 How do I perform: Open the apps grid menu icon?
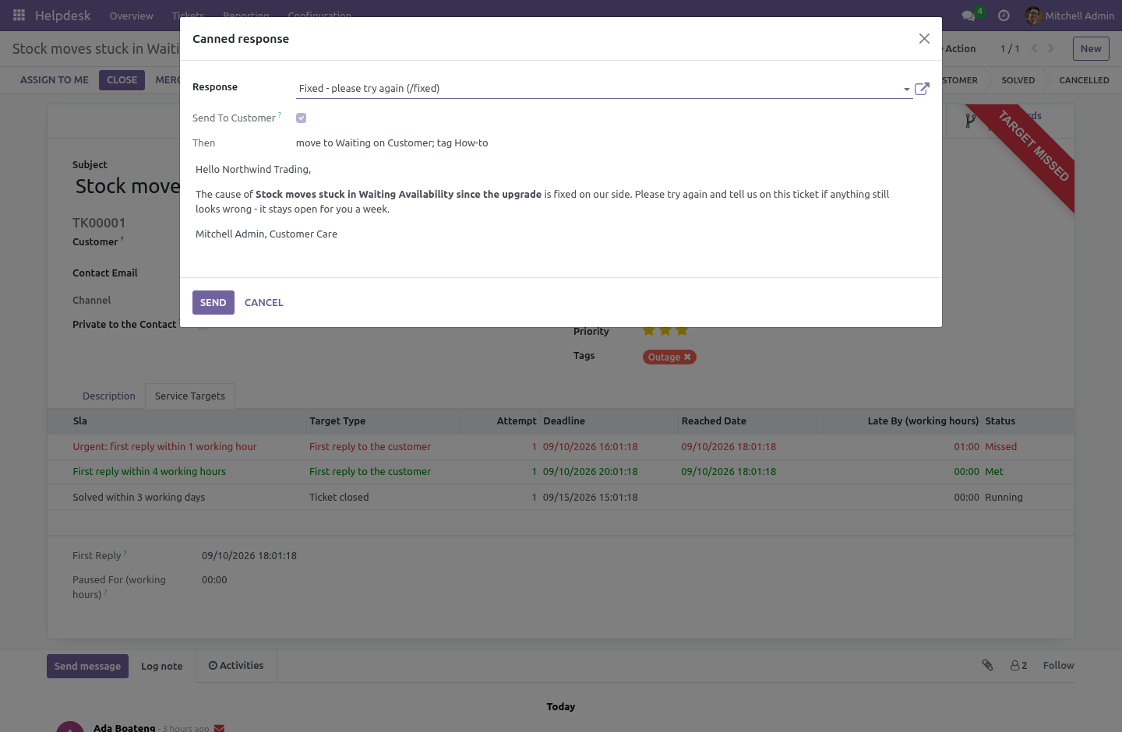point(19,16)
